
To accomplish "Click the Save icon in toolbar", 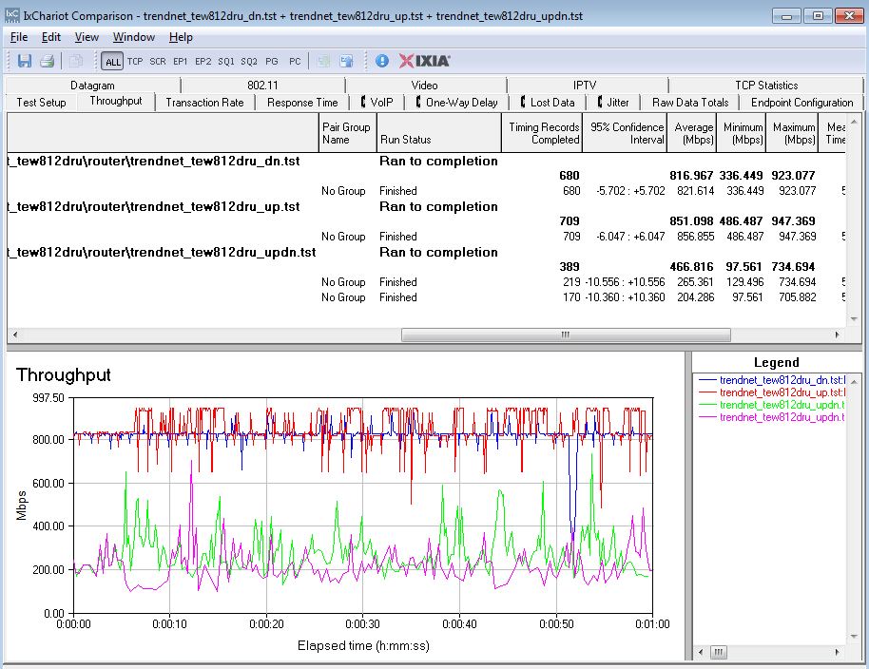I will coord(25,61).
